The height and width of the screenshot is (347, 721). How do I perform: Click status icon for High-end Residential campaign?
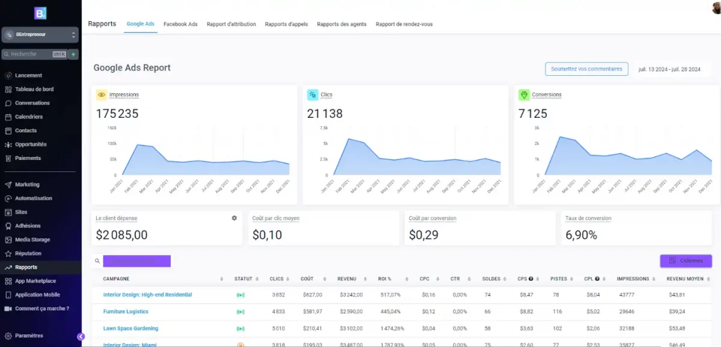pos(240,295)
